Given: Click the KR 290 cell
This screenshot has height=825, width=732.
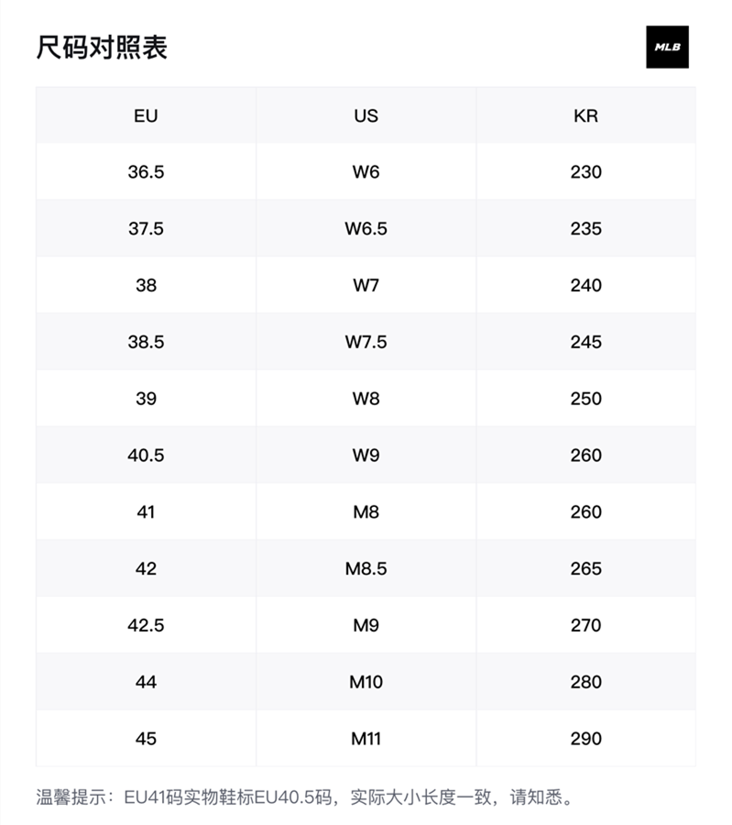Looking at the screenshot, I should tap(585, 739).
